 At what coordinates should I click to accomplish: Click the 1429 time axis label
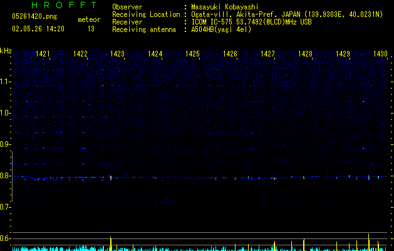[x=343, y=54]
